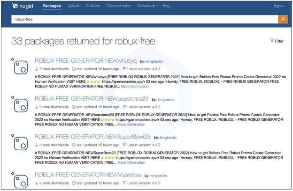Viewport: 293px width, 191px height.
Task: Open ROBUX-FREE-GENERATOR-NEWwhucyq package title
Action: [86, 61]
